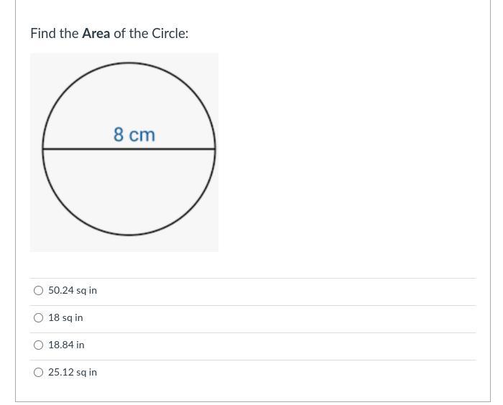Select the 50.24 sq in radio button
The image size is (503, 405).
click(x=38, y=291)
